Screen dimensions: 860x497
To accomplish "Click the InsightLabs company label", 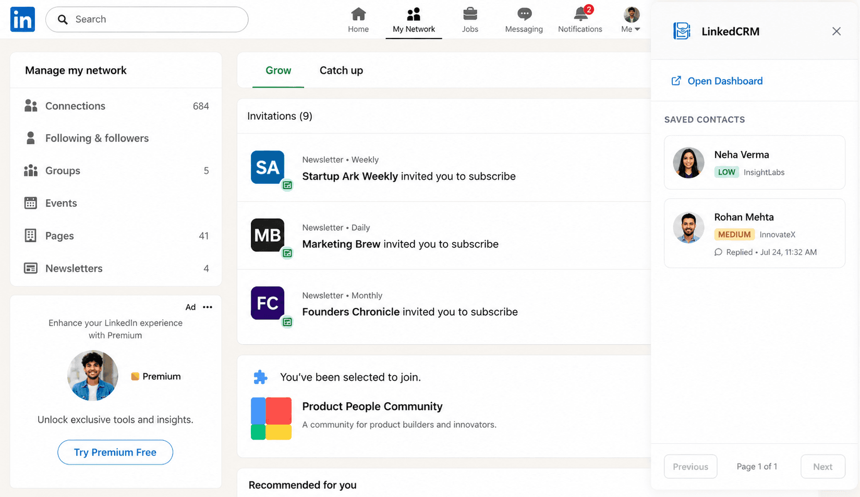I will (x=764, y=172).
